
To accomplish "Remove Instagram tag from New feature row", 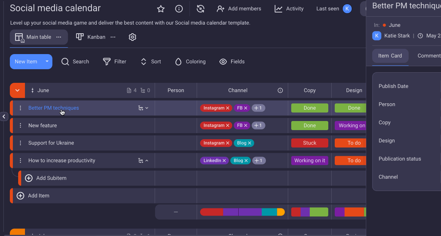I will point(228,126).
